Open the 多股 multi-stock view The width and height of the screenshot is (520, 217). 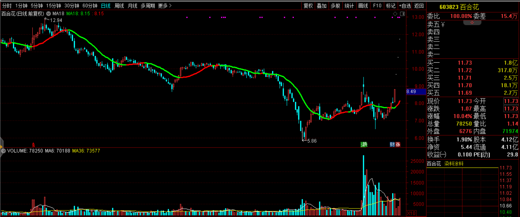tap(335, 6)
